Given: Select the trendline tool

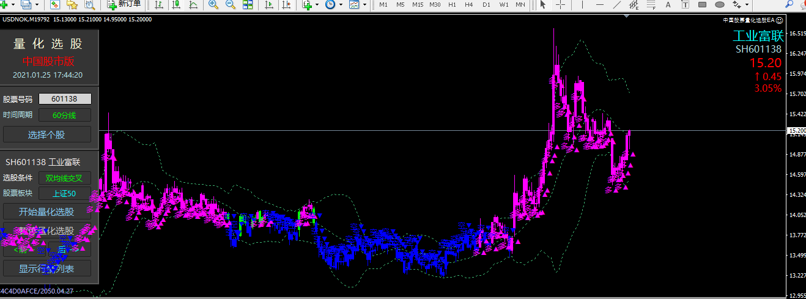Looking at the screenshot, I should (x=617, y=4).
